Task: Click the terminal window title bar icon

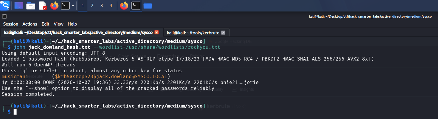Action: point(4,17)
